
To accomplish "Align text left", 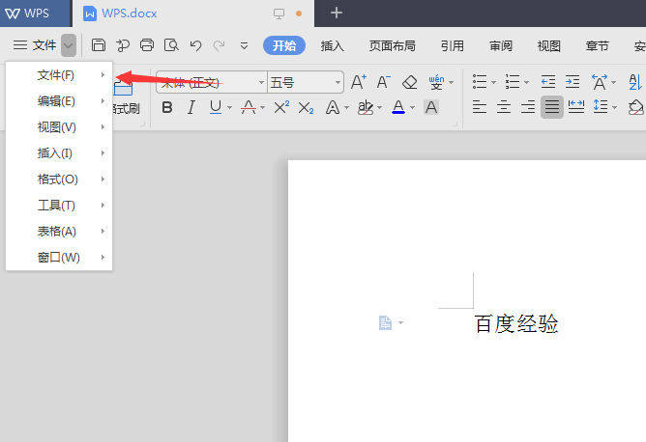I will 480,107.
